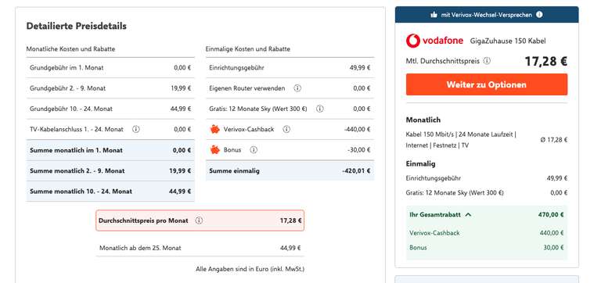Screen dimensions: 601x283
Task: Click the mit Verivox-Wechsel-Versprechen banner
Action: coord(487,15)
